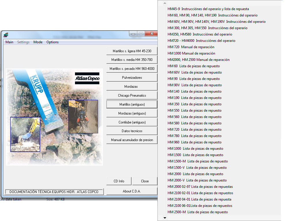Image resolution: width=300 pixels, height=221 pixels.
Task: Click the CD Info button
Action: coord(119,181)
